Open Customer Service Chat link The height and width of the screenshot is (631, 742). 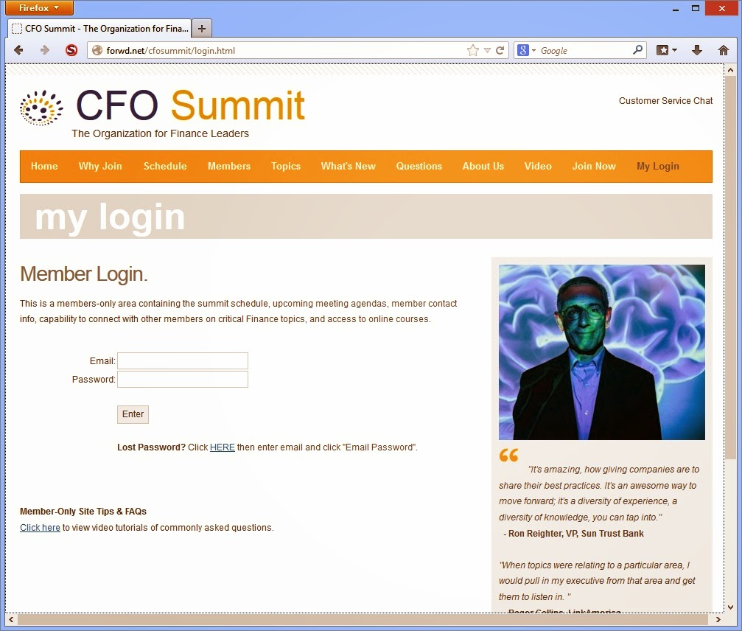pos(665,101)
